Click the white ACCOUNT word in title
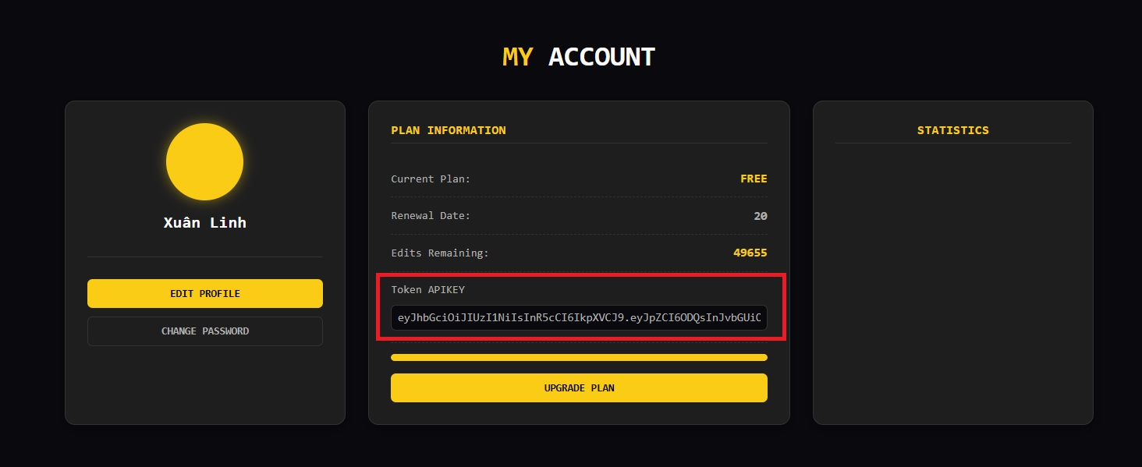 pyautogui.click(x=601, y=57)
